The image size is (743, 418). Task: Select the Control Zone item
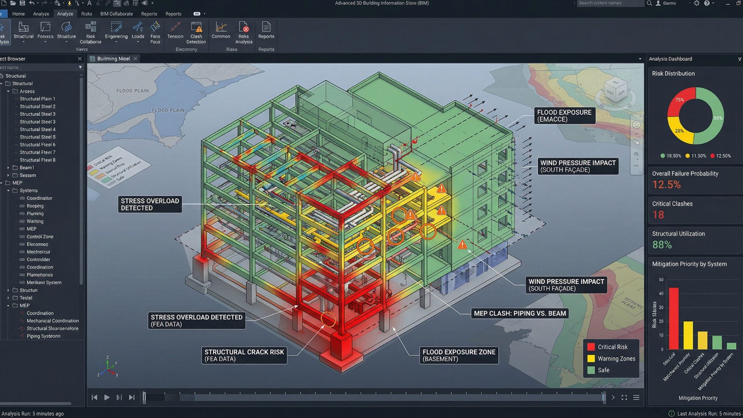tap(40, 236)
